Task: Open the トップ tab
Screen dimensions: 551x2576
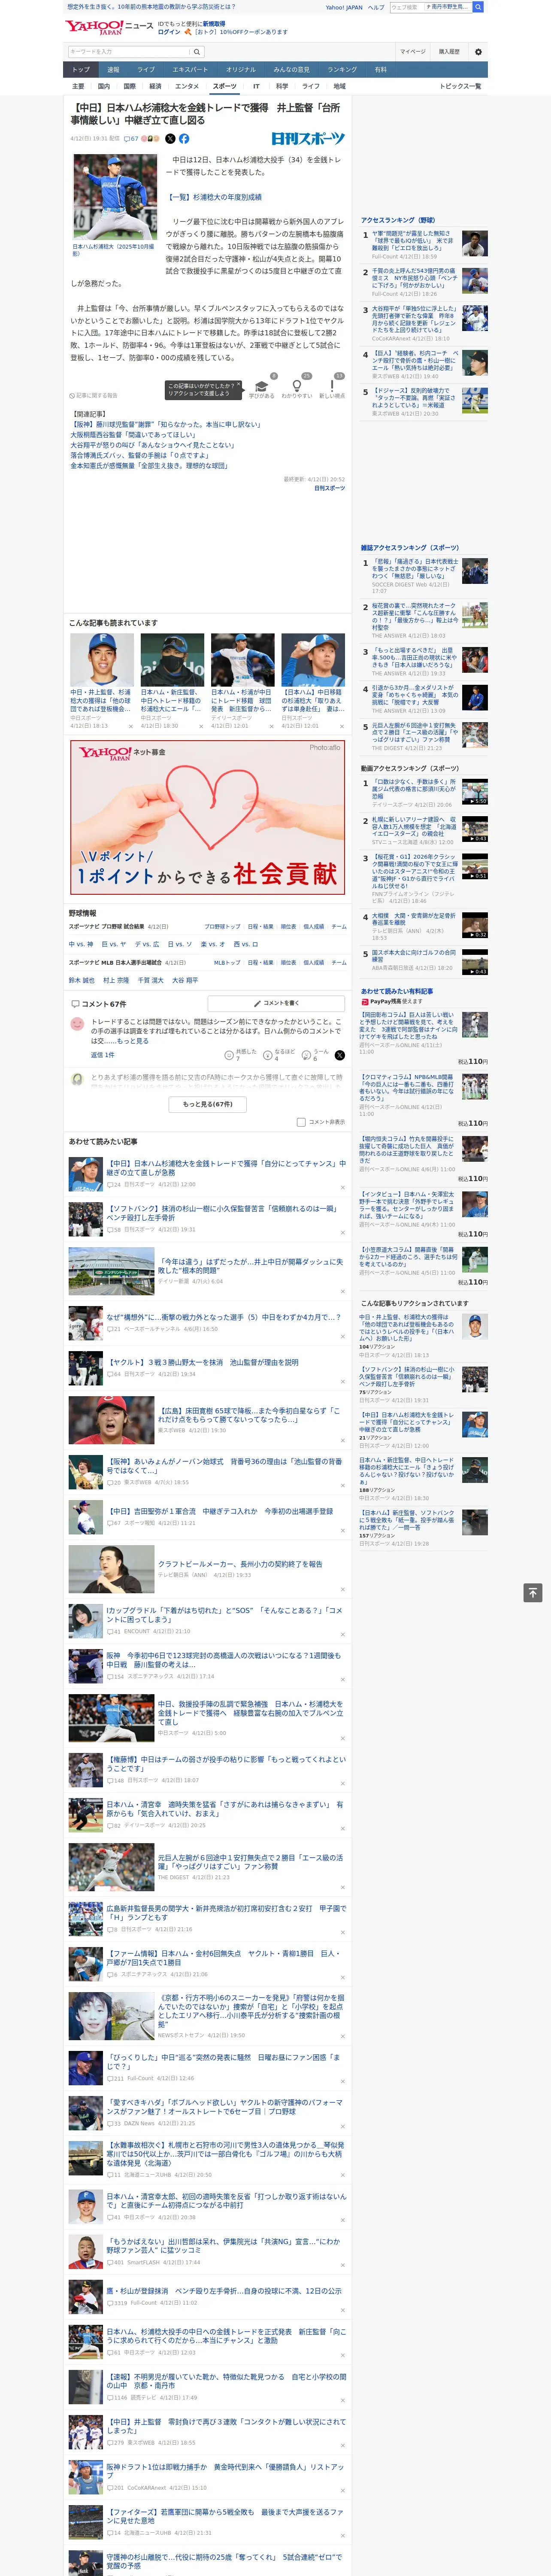Action: 81,70
